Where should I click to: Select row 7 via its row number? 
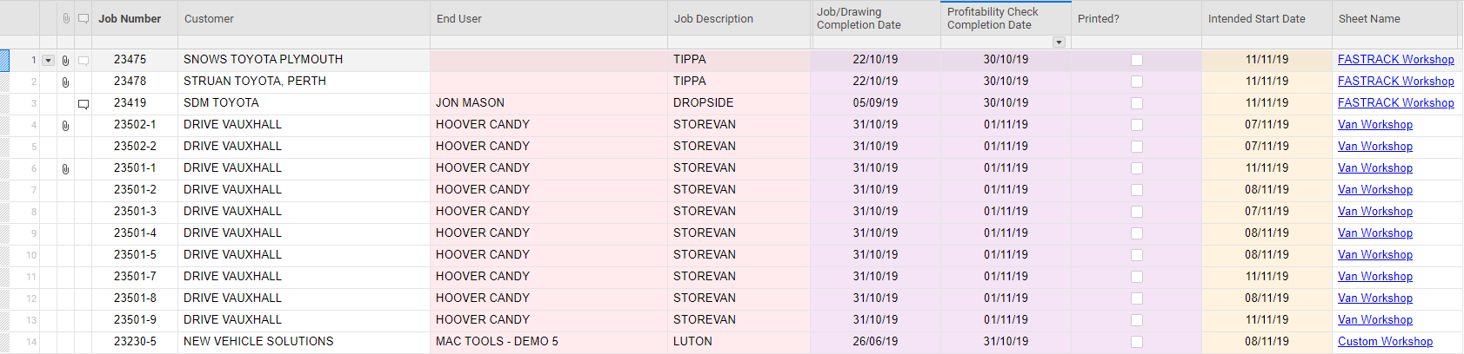(x=34, y=190)
